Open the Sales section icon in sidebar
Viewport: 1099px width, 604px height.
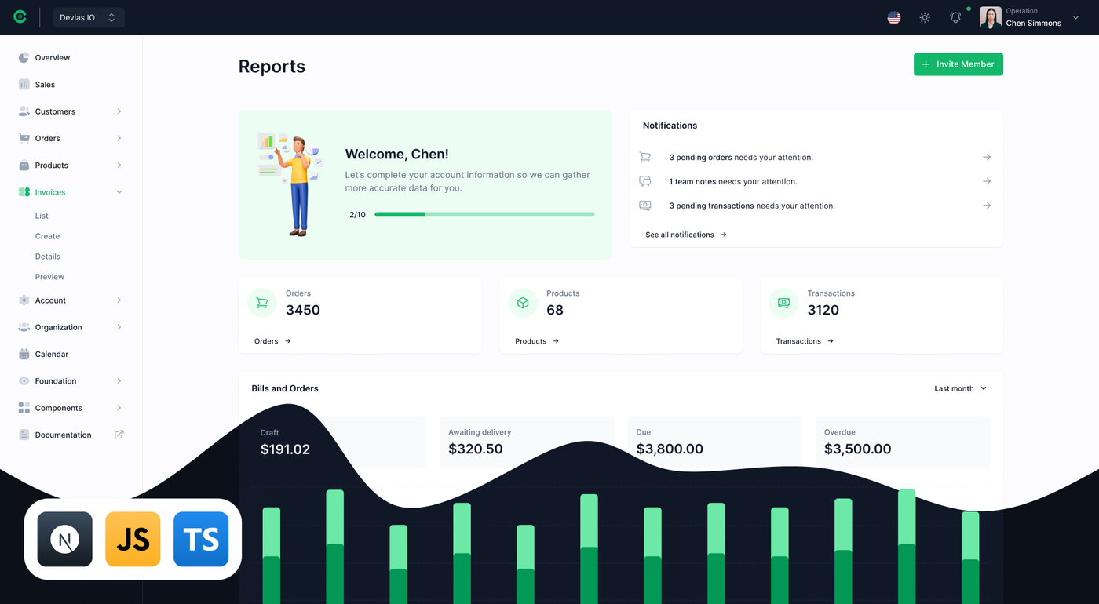click(x=24, y=84)
